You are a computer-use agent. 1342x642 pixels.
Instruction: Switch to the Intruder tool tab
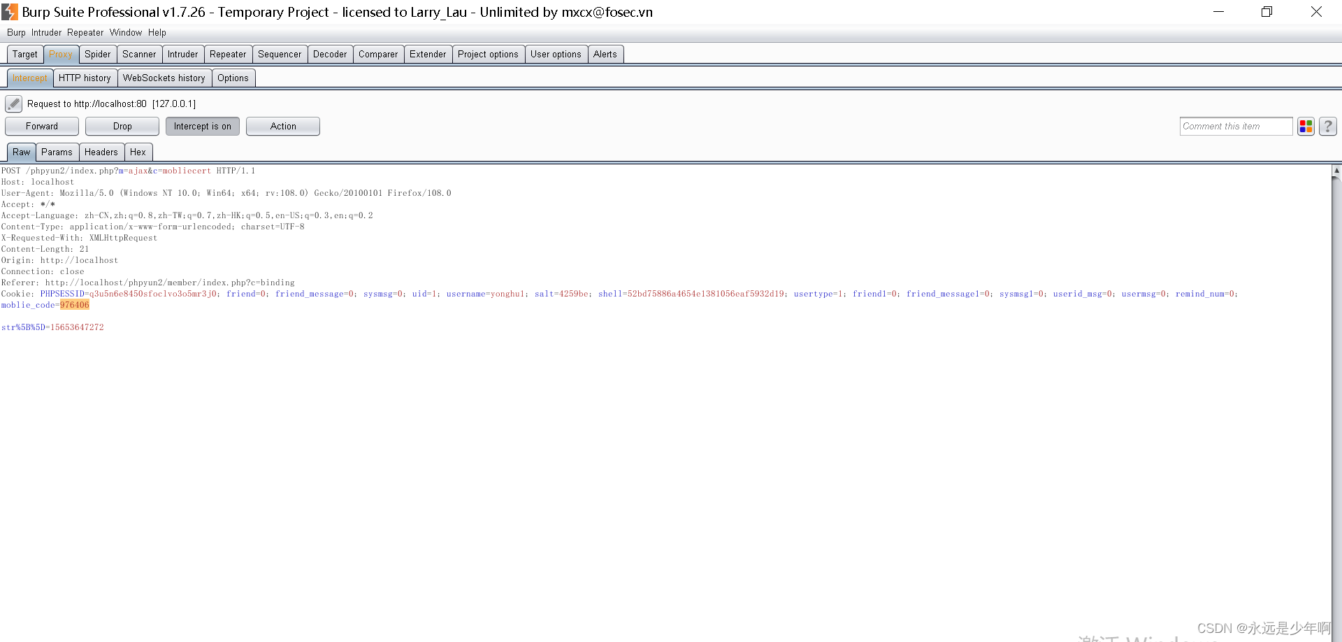183,55
